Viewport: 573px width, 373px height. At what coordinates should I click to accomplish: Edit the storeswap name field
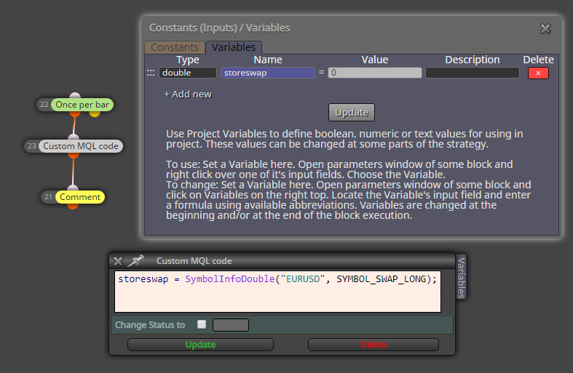[x=267, y=73]
